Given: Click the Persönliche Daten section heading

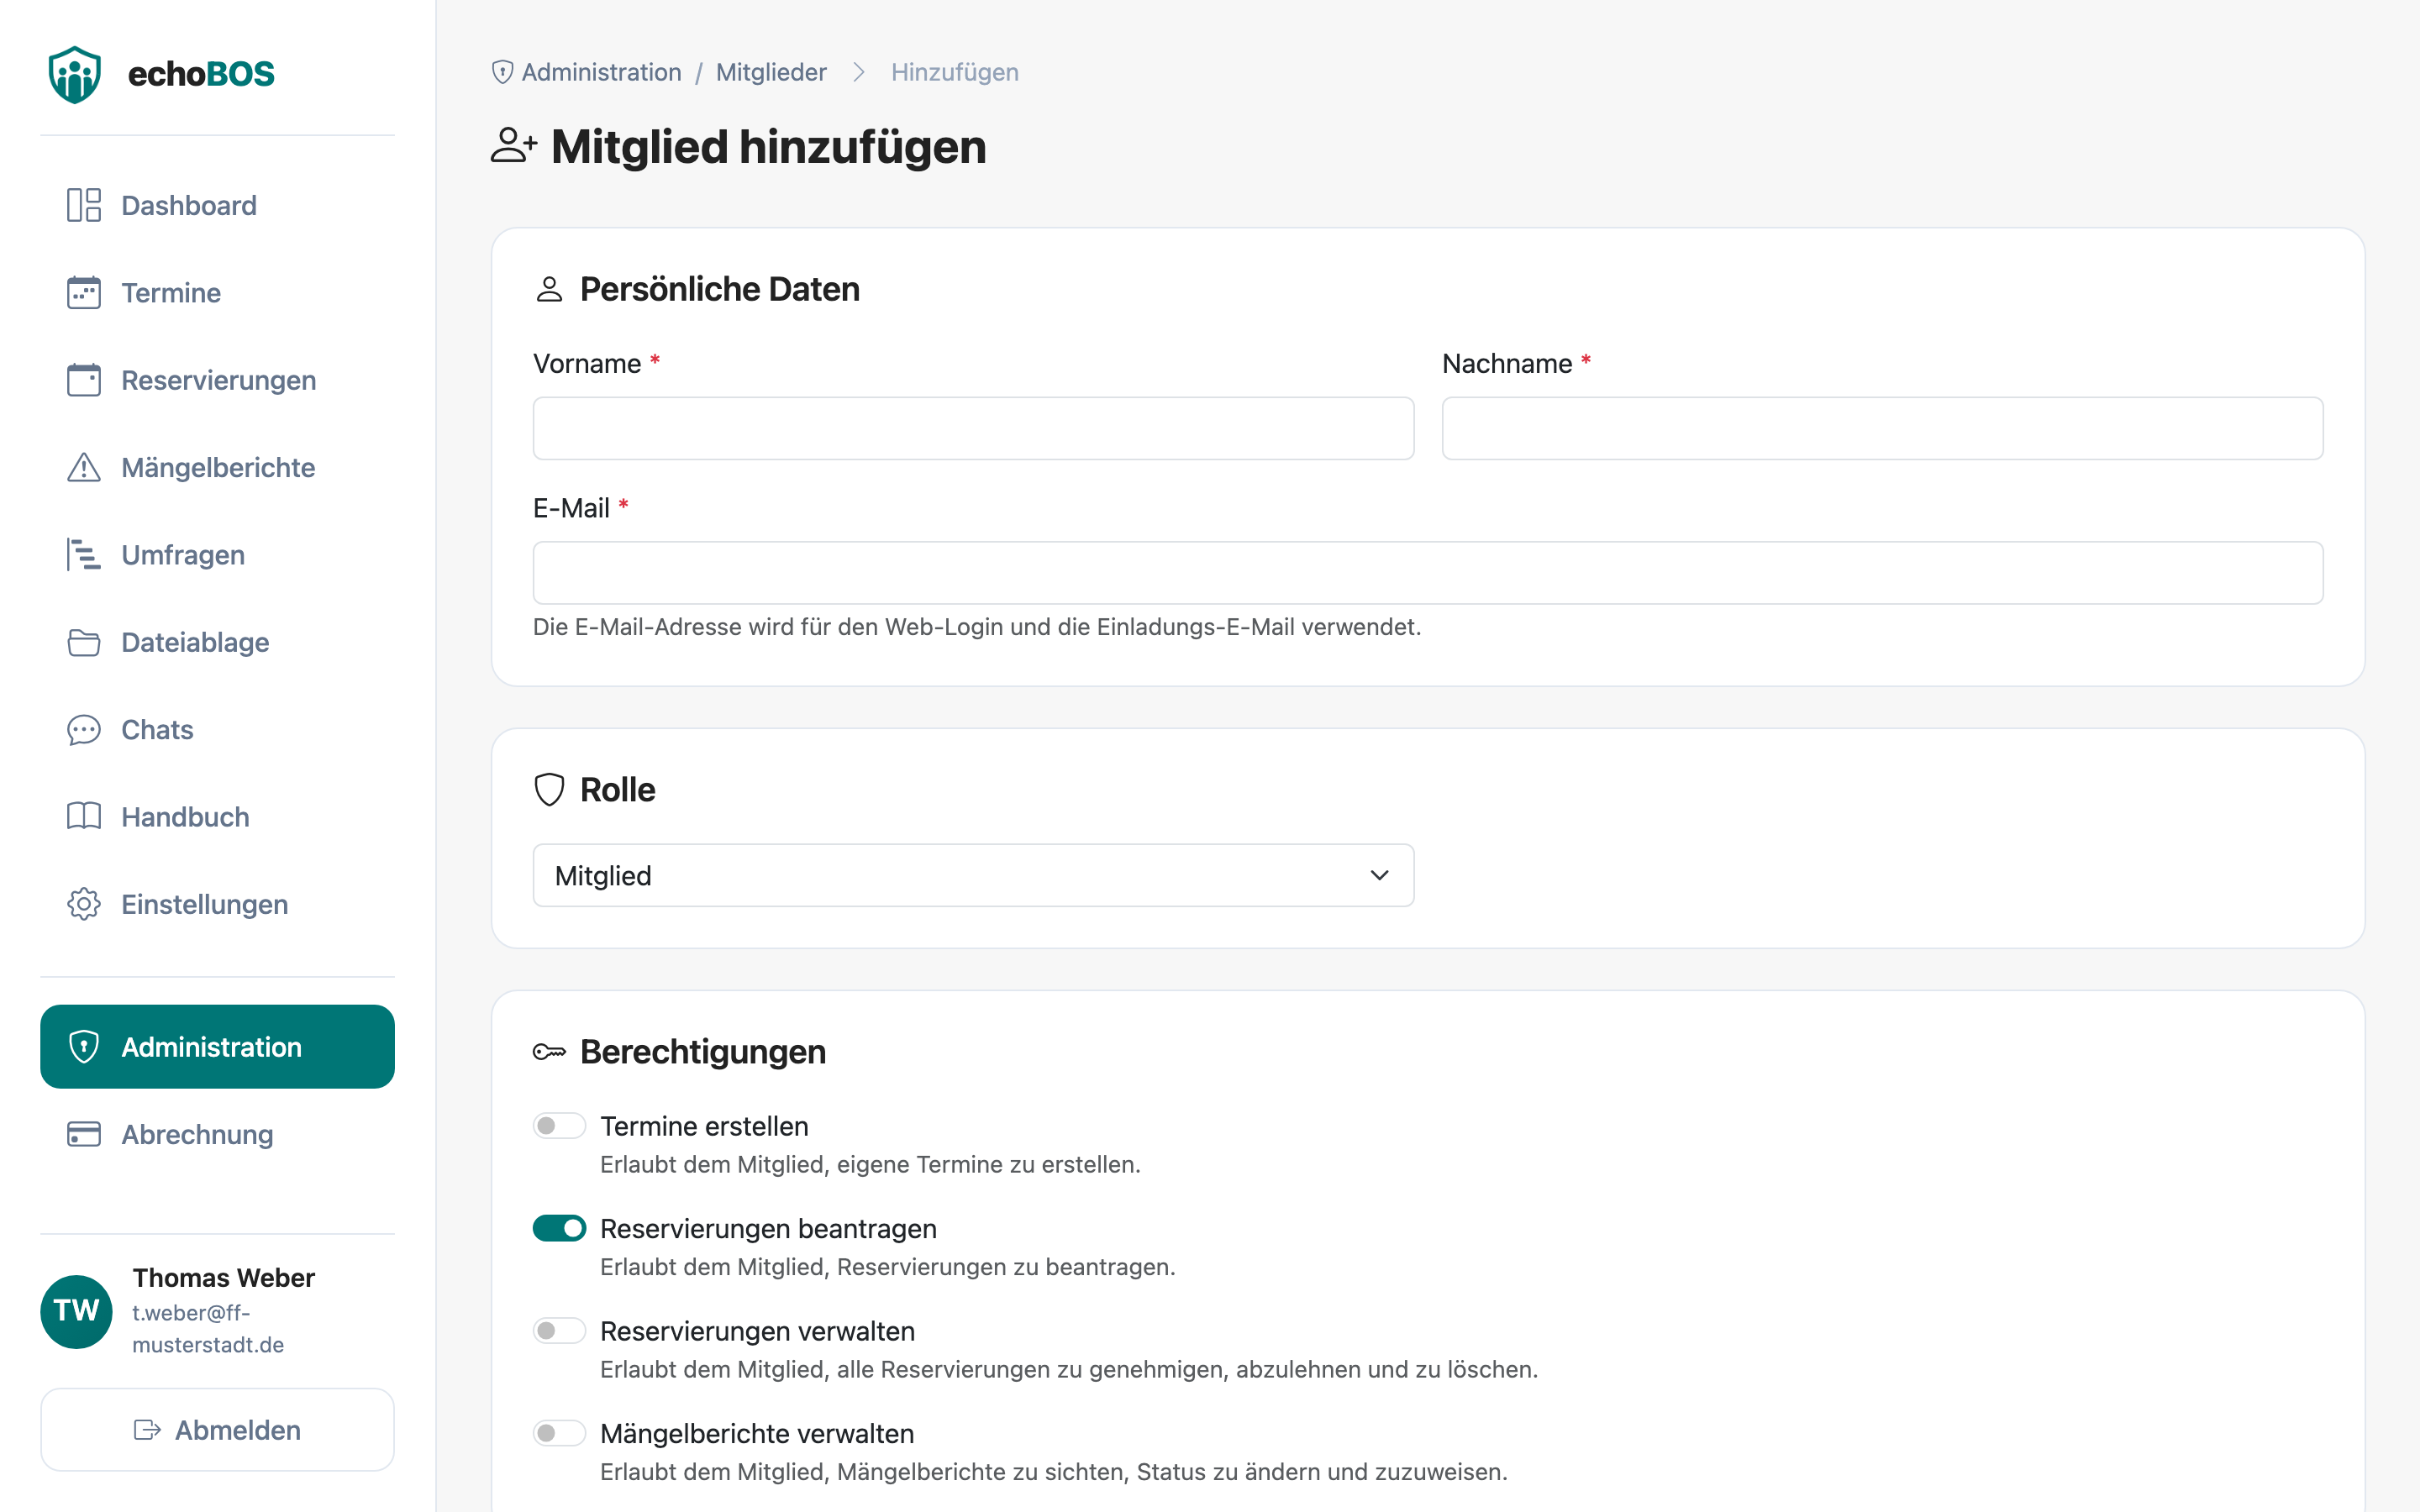Looking at the screenshot, I should coord(719,289).
